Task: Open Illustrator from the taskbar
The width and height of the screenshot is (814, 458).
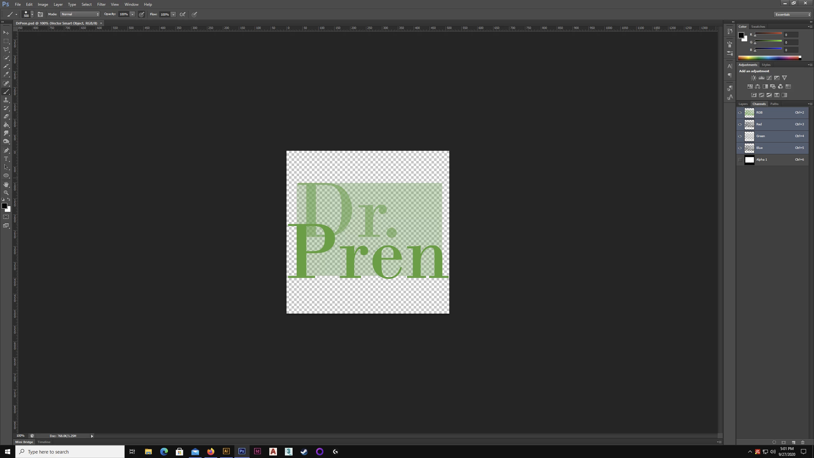Action: click(x=226, y=451)
